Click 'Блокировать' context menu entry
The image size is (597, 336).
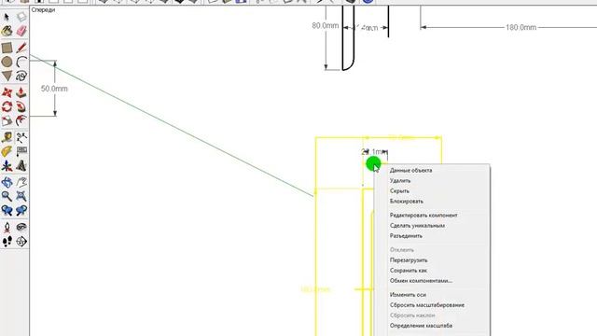(x=407, y=202)
